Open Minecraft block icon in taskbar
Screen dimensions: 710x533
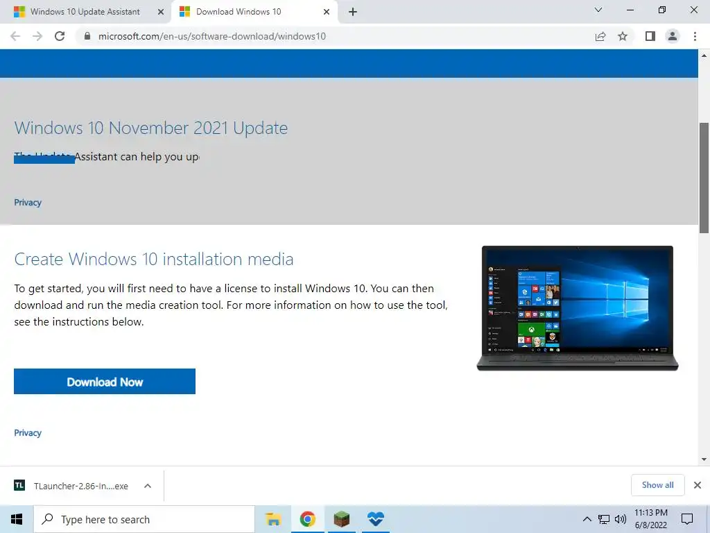coord(341,519)
